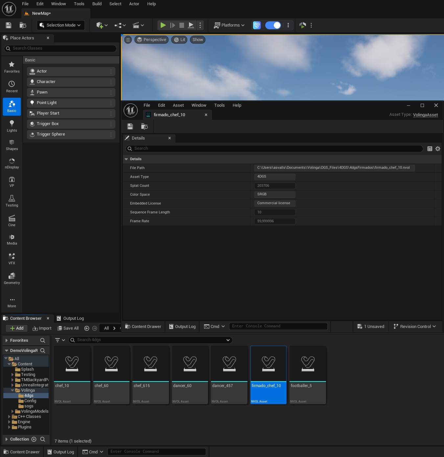Open the chef_615 asset thumbnail
444x457 pixels.
(151, 375)
